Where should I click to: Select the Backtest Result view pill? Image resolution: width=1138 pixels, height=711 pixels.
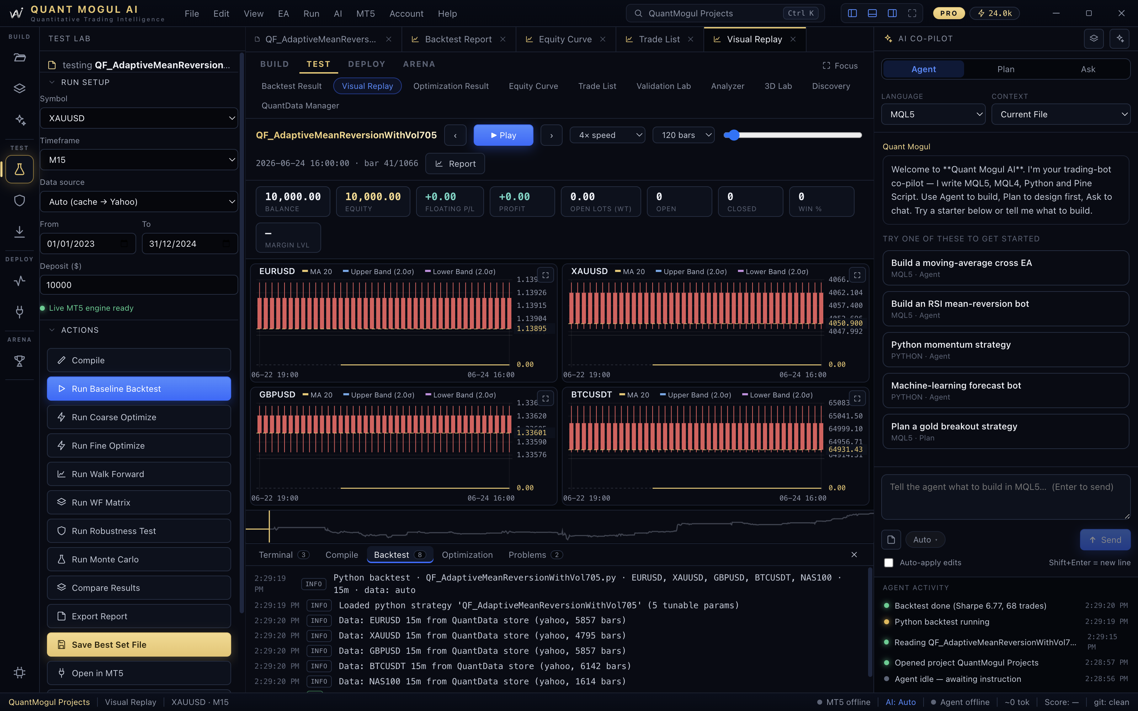point(292,86)
